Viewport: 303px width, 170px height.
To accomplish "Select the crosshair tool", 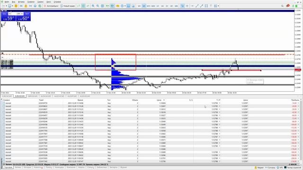I will click(x=187, y=6).
